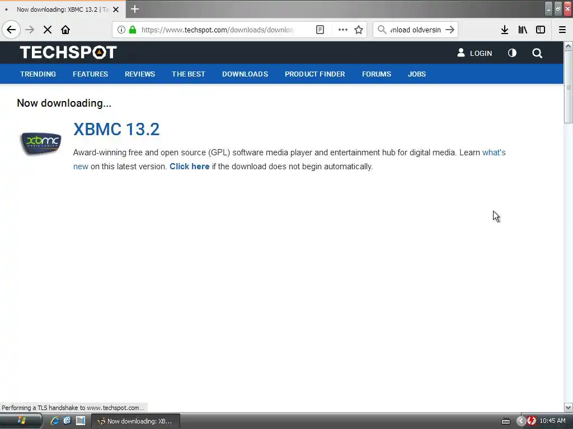The width and height of the screenshot is (573, 429).
Task: Click the page scrollbar up arrow
Action: coord(569,46)
